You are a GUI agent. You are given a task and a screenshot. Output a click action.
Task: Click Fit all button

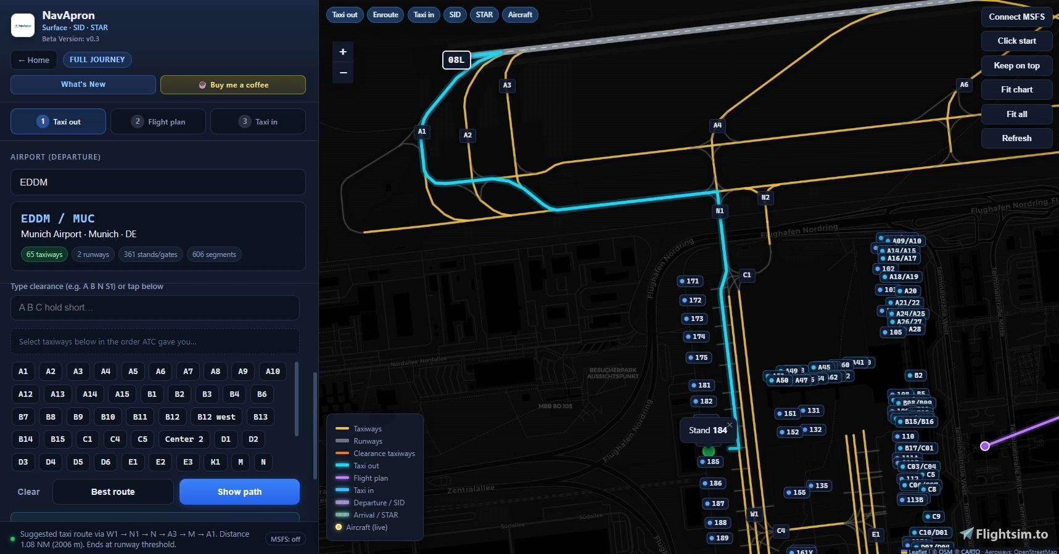point(1016,114)
